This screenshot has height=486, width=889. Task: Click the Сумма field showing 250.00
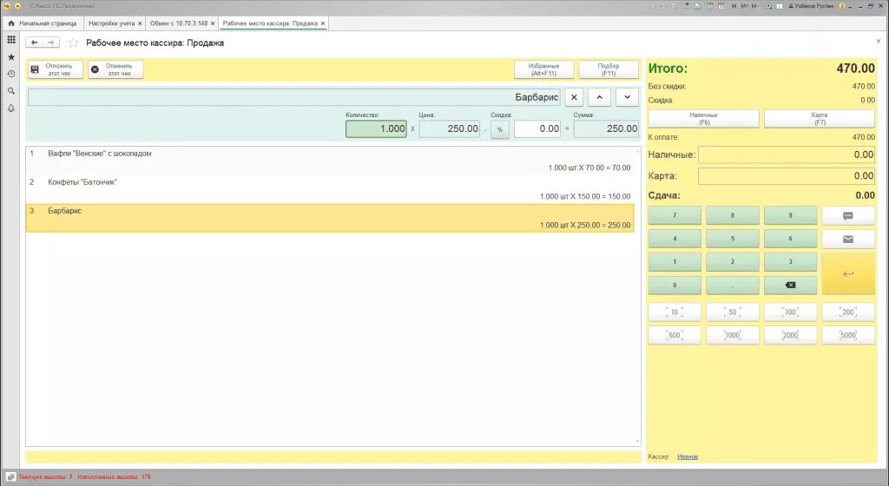[x=606, y=129]
